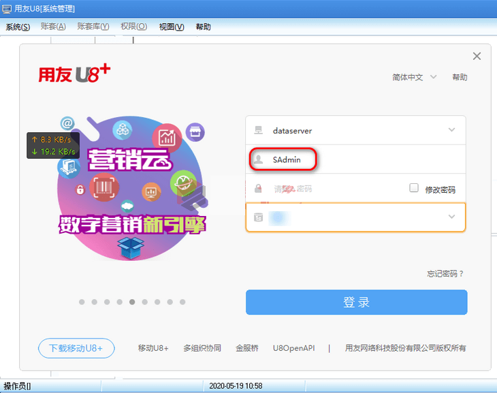Click the user avatar icon
The width and height of the screenshot is (497, 393).
258,159
